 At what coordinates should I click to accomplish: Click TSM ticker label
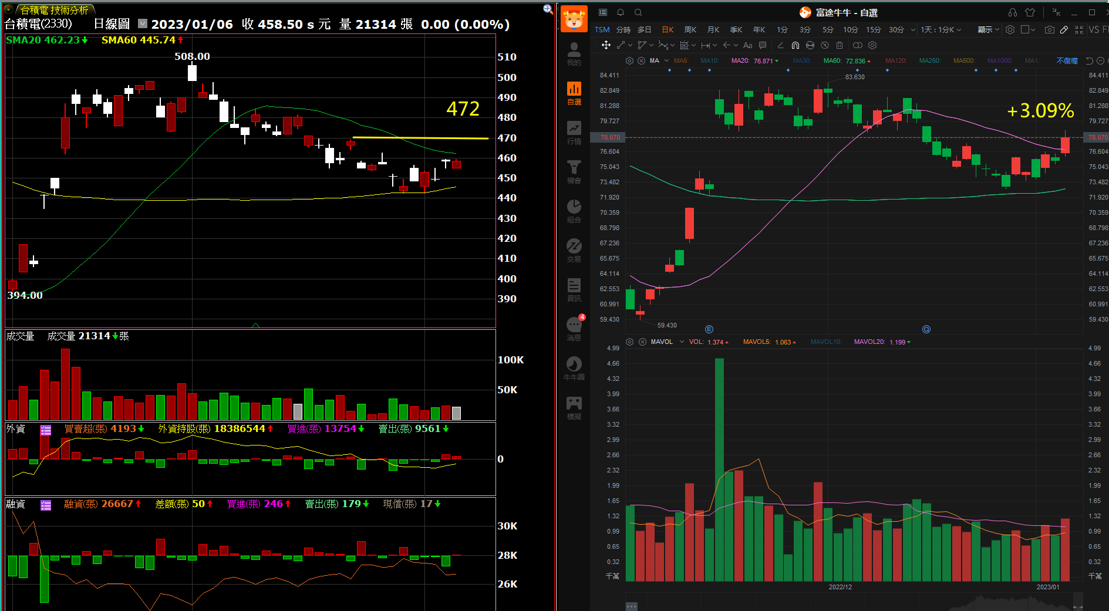coord(602,29)
